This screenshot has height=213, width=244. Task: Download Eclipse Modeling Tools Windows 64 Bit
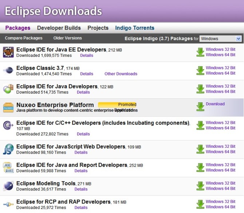click(220, 188)
